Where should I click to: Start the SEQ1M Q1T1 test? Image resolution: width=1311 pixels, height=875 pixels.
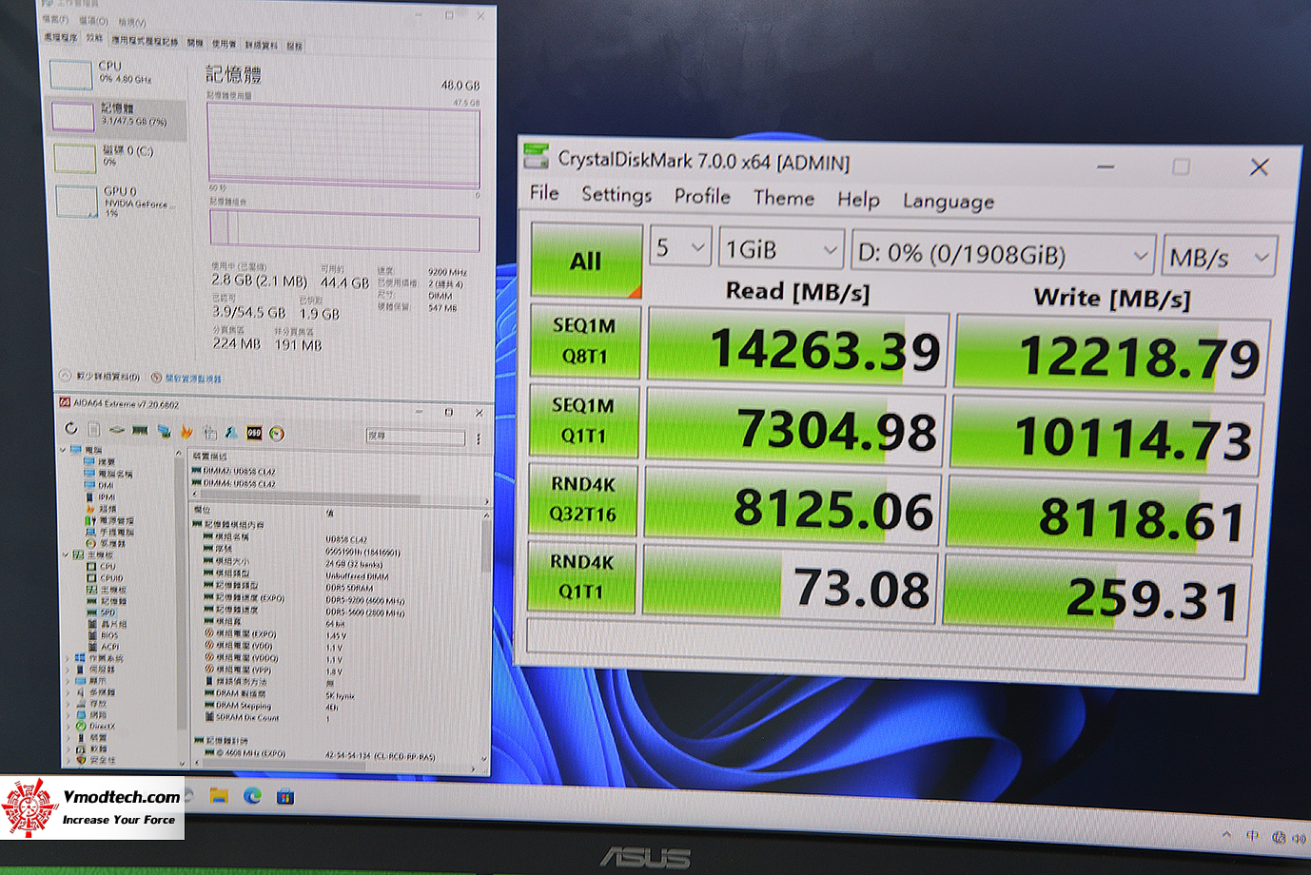tap(583, 420)
